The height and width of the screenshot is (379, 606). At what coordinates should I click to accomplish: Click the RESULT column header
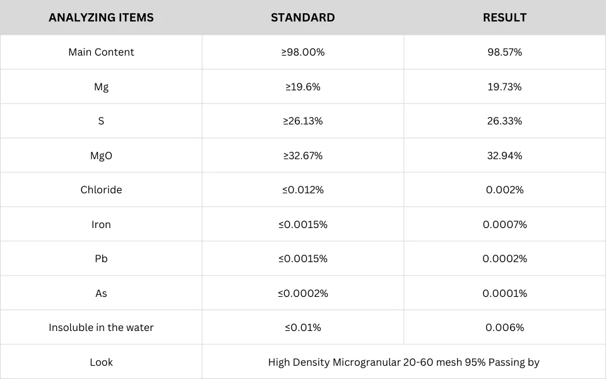tap(504, 18)
